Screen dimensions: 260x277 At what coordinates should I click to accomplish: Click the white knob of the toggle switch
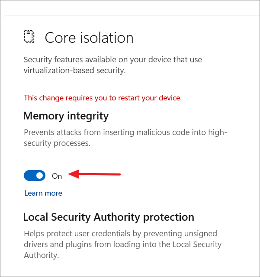(x=39, y=175)
